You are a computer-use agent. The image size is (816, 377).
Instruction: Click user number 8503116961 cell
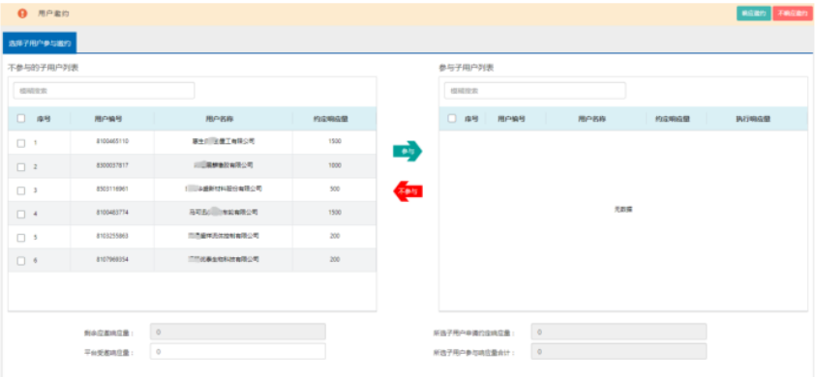point(112,188)
